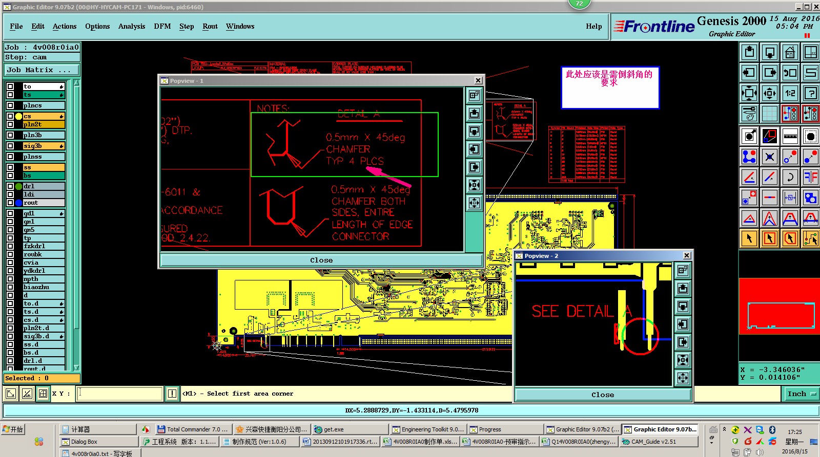The image size is (820, 457).
Task: Click the red board overview thumbnail
Action: (x=779, y=307)
